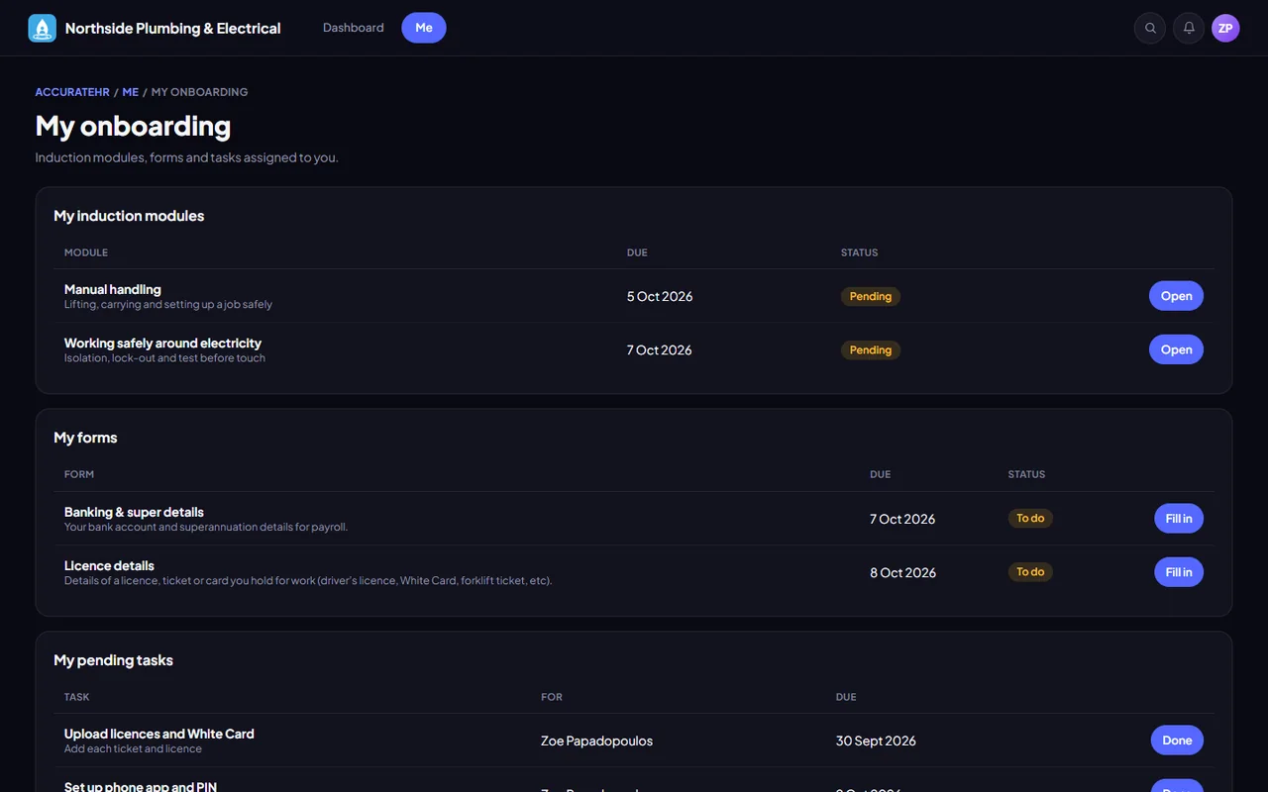Select the Me tab
Screen dimensions: 1268x792
pyautogui.click(x=424, y=28)
